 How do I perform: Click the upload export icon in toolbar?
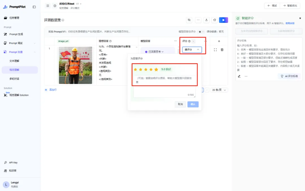coord(207,20)
